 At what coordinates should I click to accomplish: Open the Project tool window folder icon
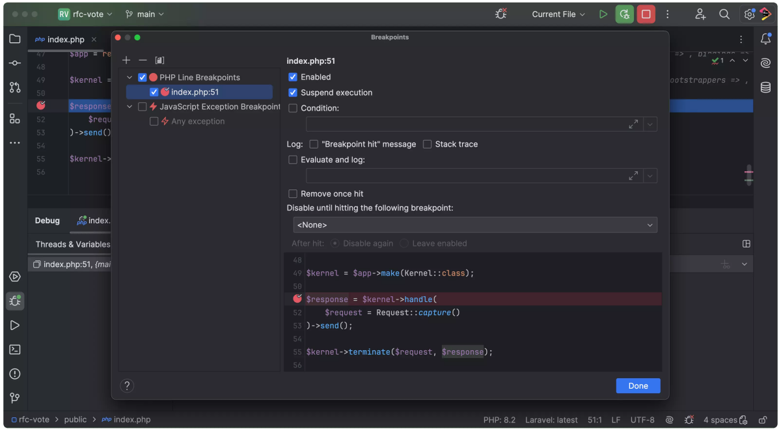click(x=14, y=39)
